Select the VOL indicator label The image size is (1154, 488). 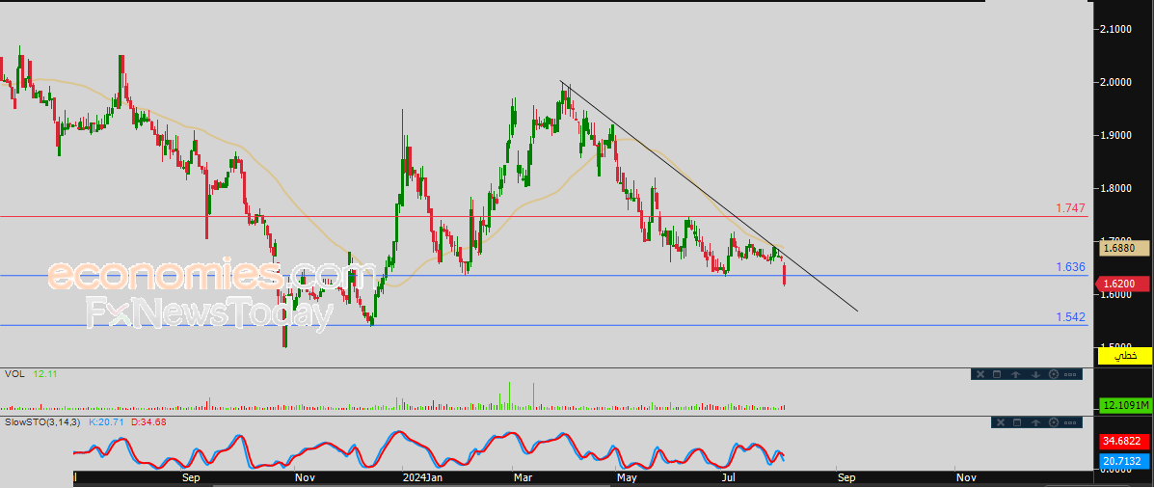(x=13, y=373)
